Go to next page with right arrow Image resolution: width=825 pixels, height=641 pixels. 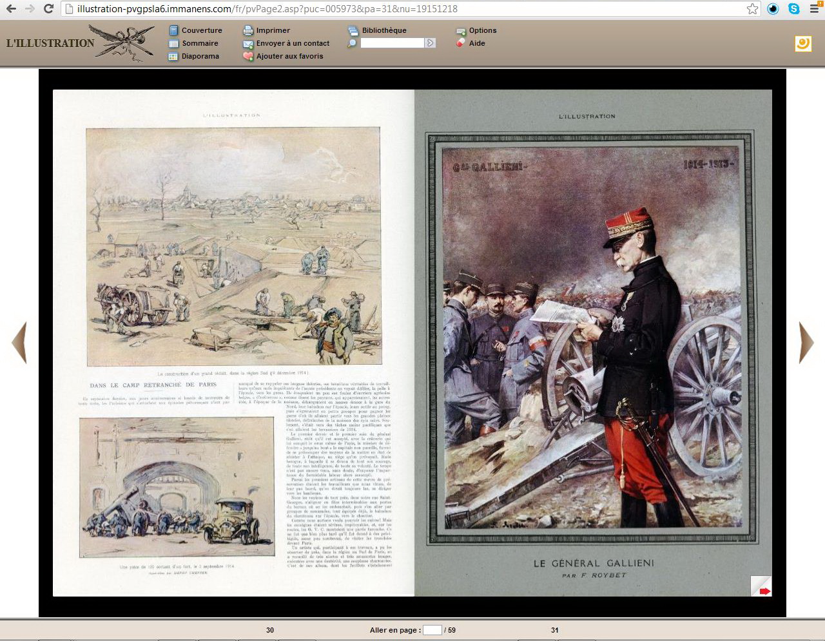806,343
